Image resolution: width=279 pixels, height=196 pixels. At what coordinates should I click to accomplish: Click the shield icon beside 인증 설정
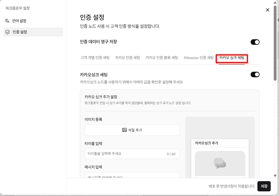(x=7, y=32)
